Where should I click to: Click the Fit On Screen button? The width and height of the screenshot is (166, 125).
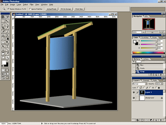coord(66,9)
